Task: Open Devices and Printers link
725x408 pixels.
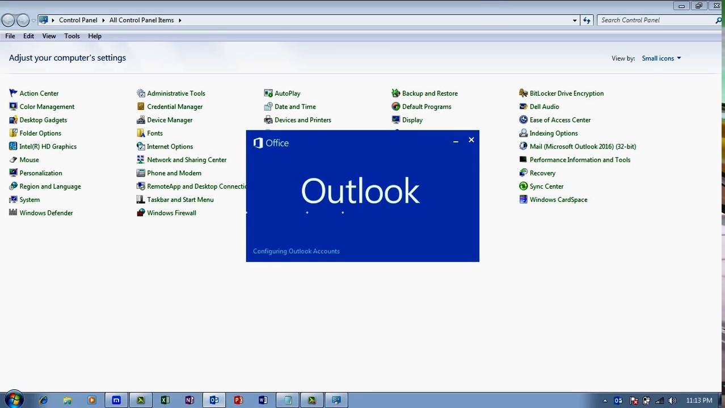Action: [x=298, y=120]
